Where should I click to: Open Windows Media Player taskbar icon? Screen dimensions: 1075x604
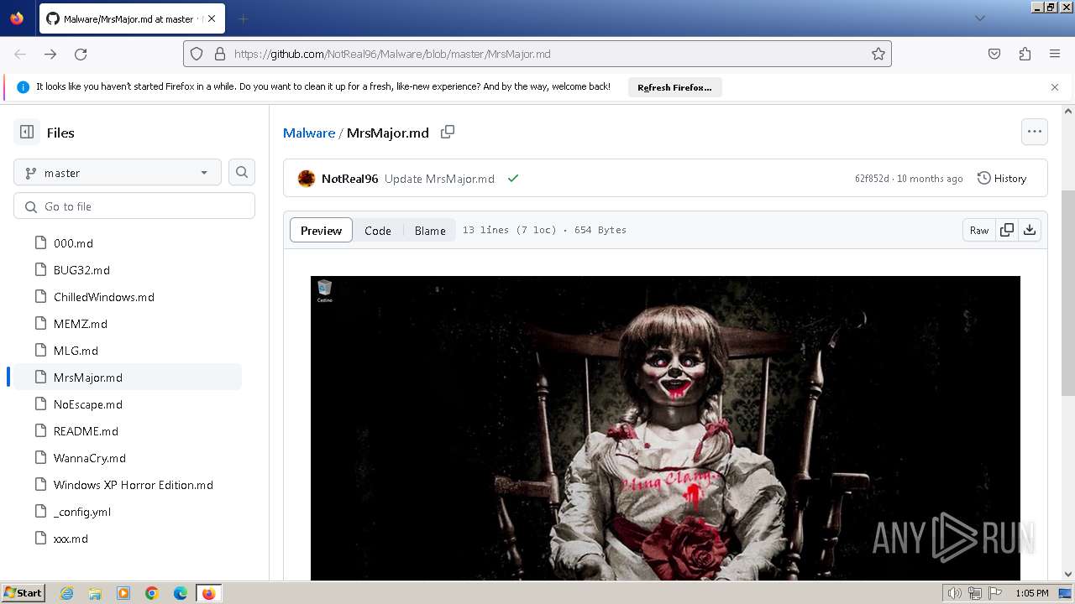click(x=123, y=593)
